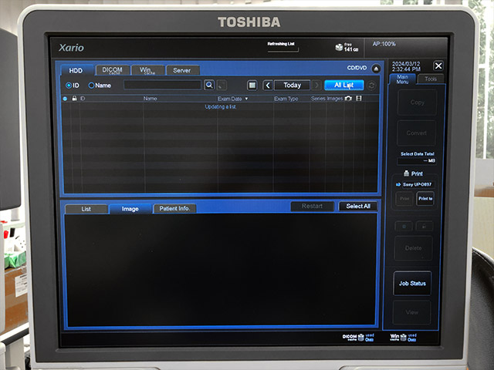The image size is (494, 370).
Task: Click the blue status dot column header
Action: (65, 99)
